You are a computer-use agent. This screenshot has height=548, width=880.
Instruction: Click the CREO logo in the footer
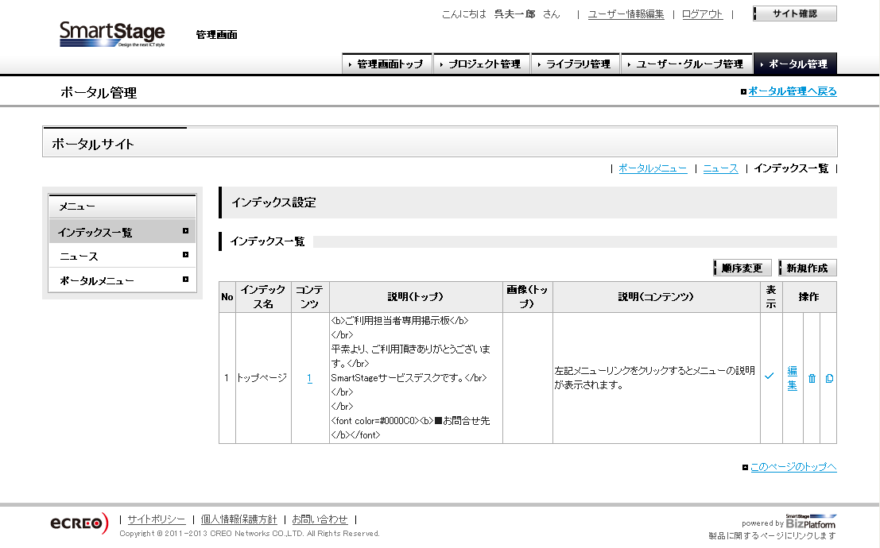pyautogui.click(x=79, y=523)
